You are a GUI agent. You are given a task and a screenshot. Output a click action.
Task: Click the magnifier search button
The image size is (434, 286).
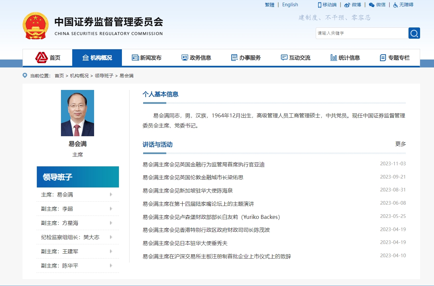coord(414,33)
